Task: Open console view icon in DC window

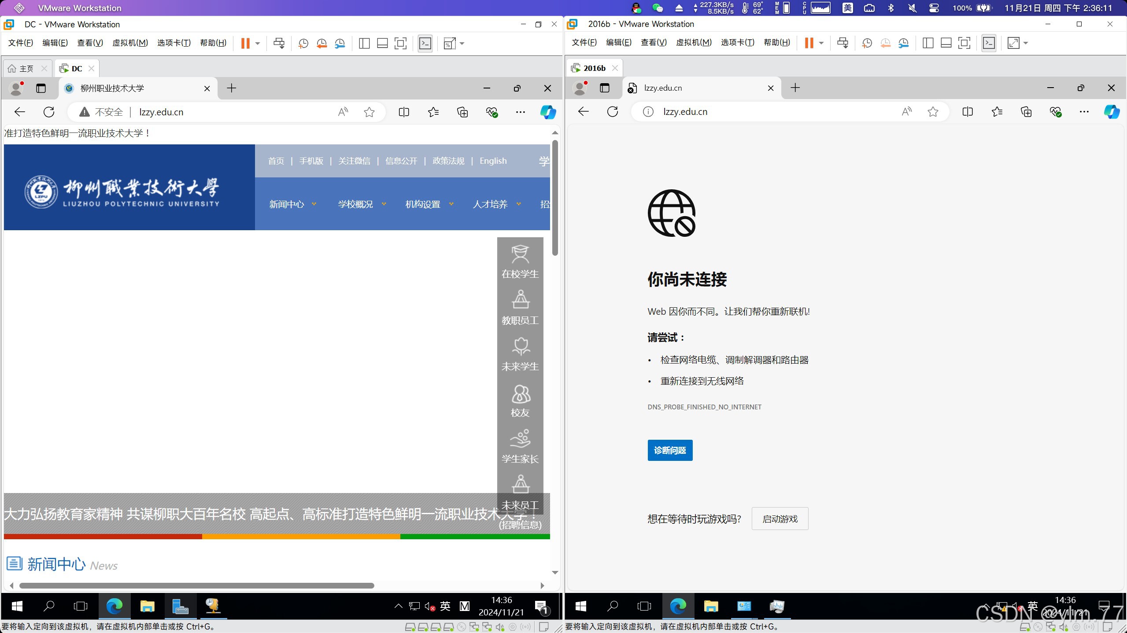Action: (x=425, y=43)
